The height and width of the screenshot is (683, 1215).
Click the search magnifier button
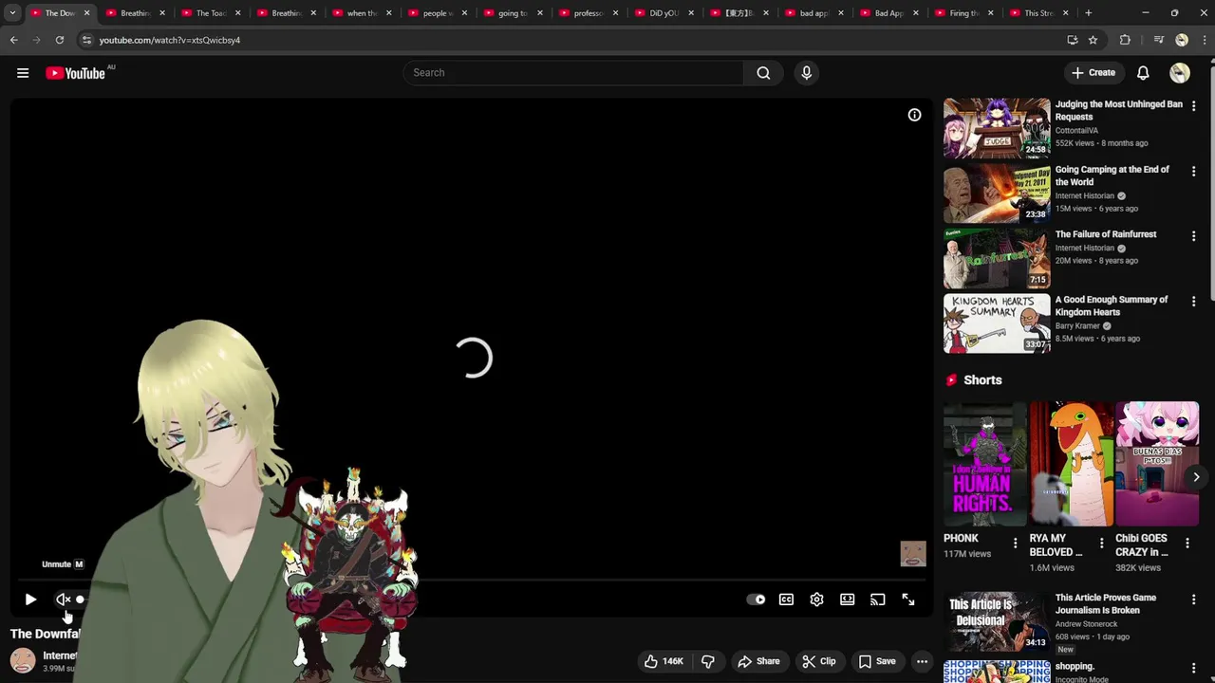click(x=763, y=73)
